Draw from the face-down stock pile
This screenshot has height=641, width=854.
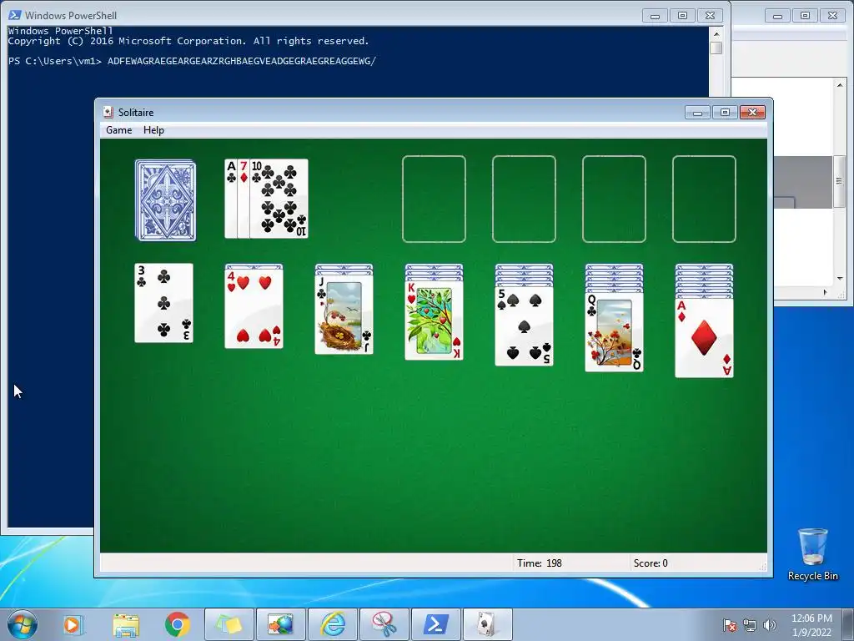[x=166, y=200]
